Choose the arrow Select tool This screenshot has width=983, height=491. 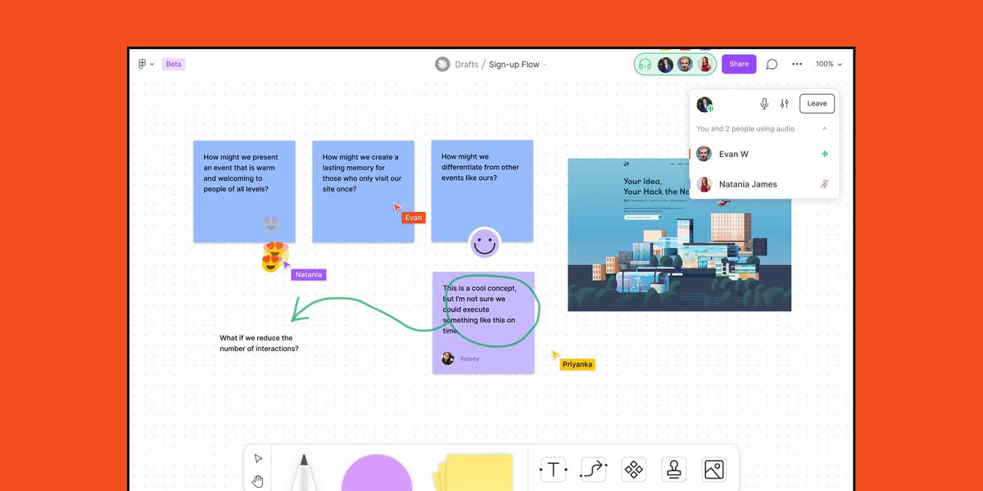[x=258, y=458]
